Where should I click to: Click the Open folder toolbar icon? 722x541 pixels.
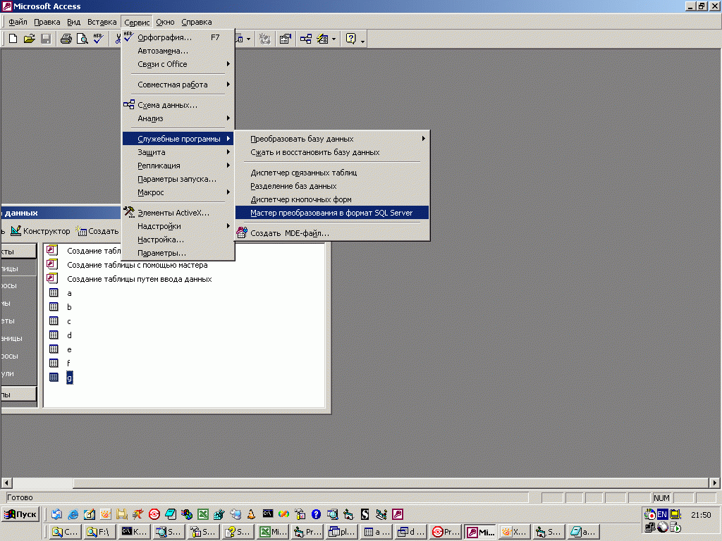pos(29,39)
